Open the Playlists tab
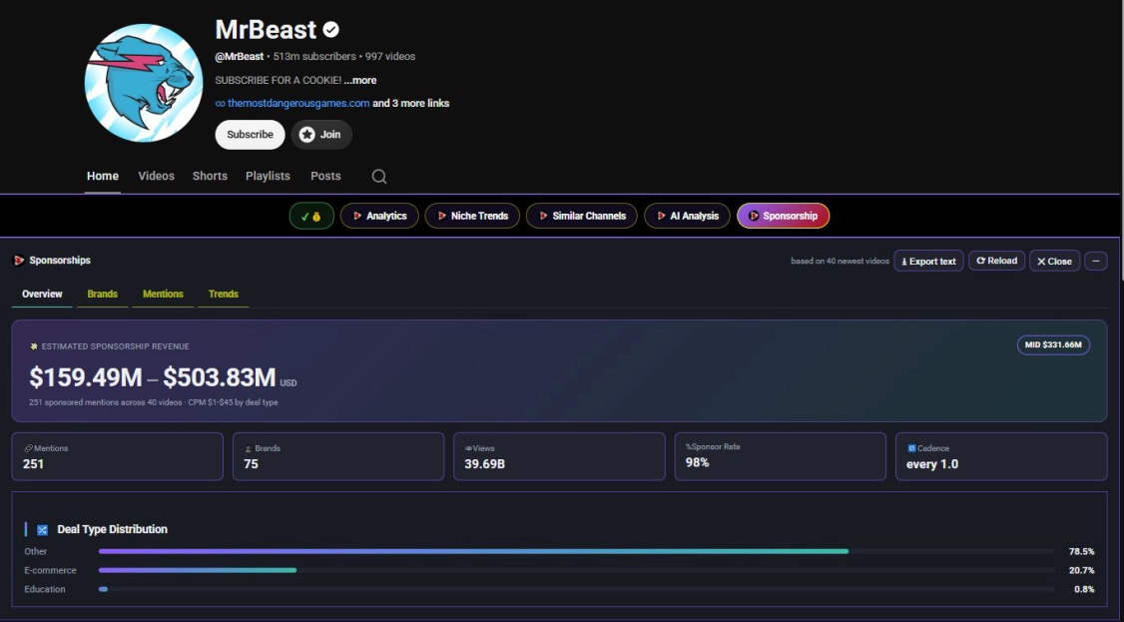The height and width of the screenshot is (622, 1124). [x=269, y=177]
